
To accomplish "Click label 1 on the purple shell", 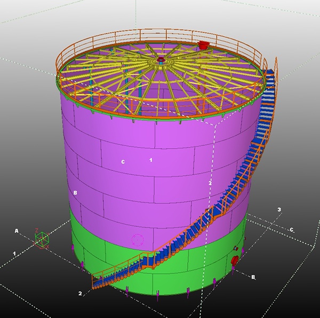I will pos(151,160).
